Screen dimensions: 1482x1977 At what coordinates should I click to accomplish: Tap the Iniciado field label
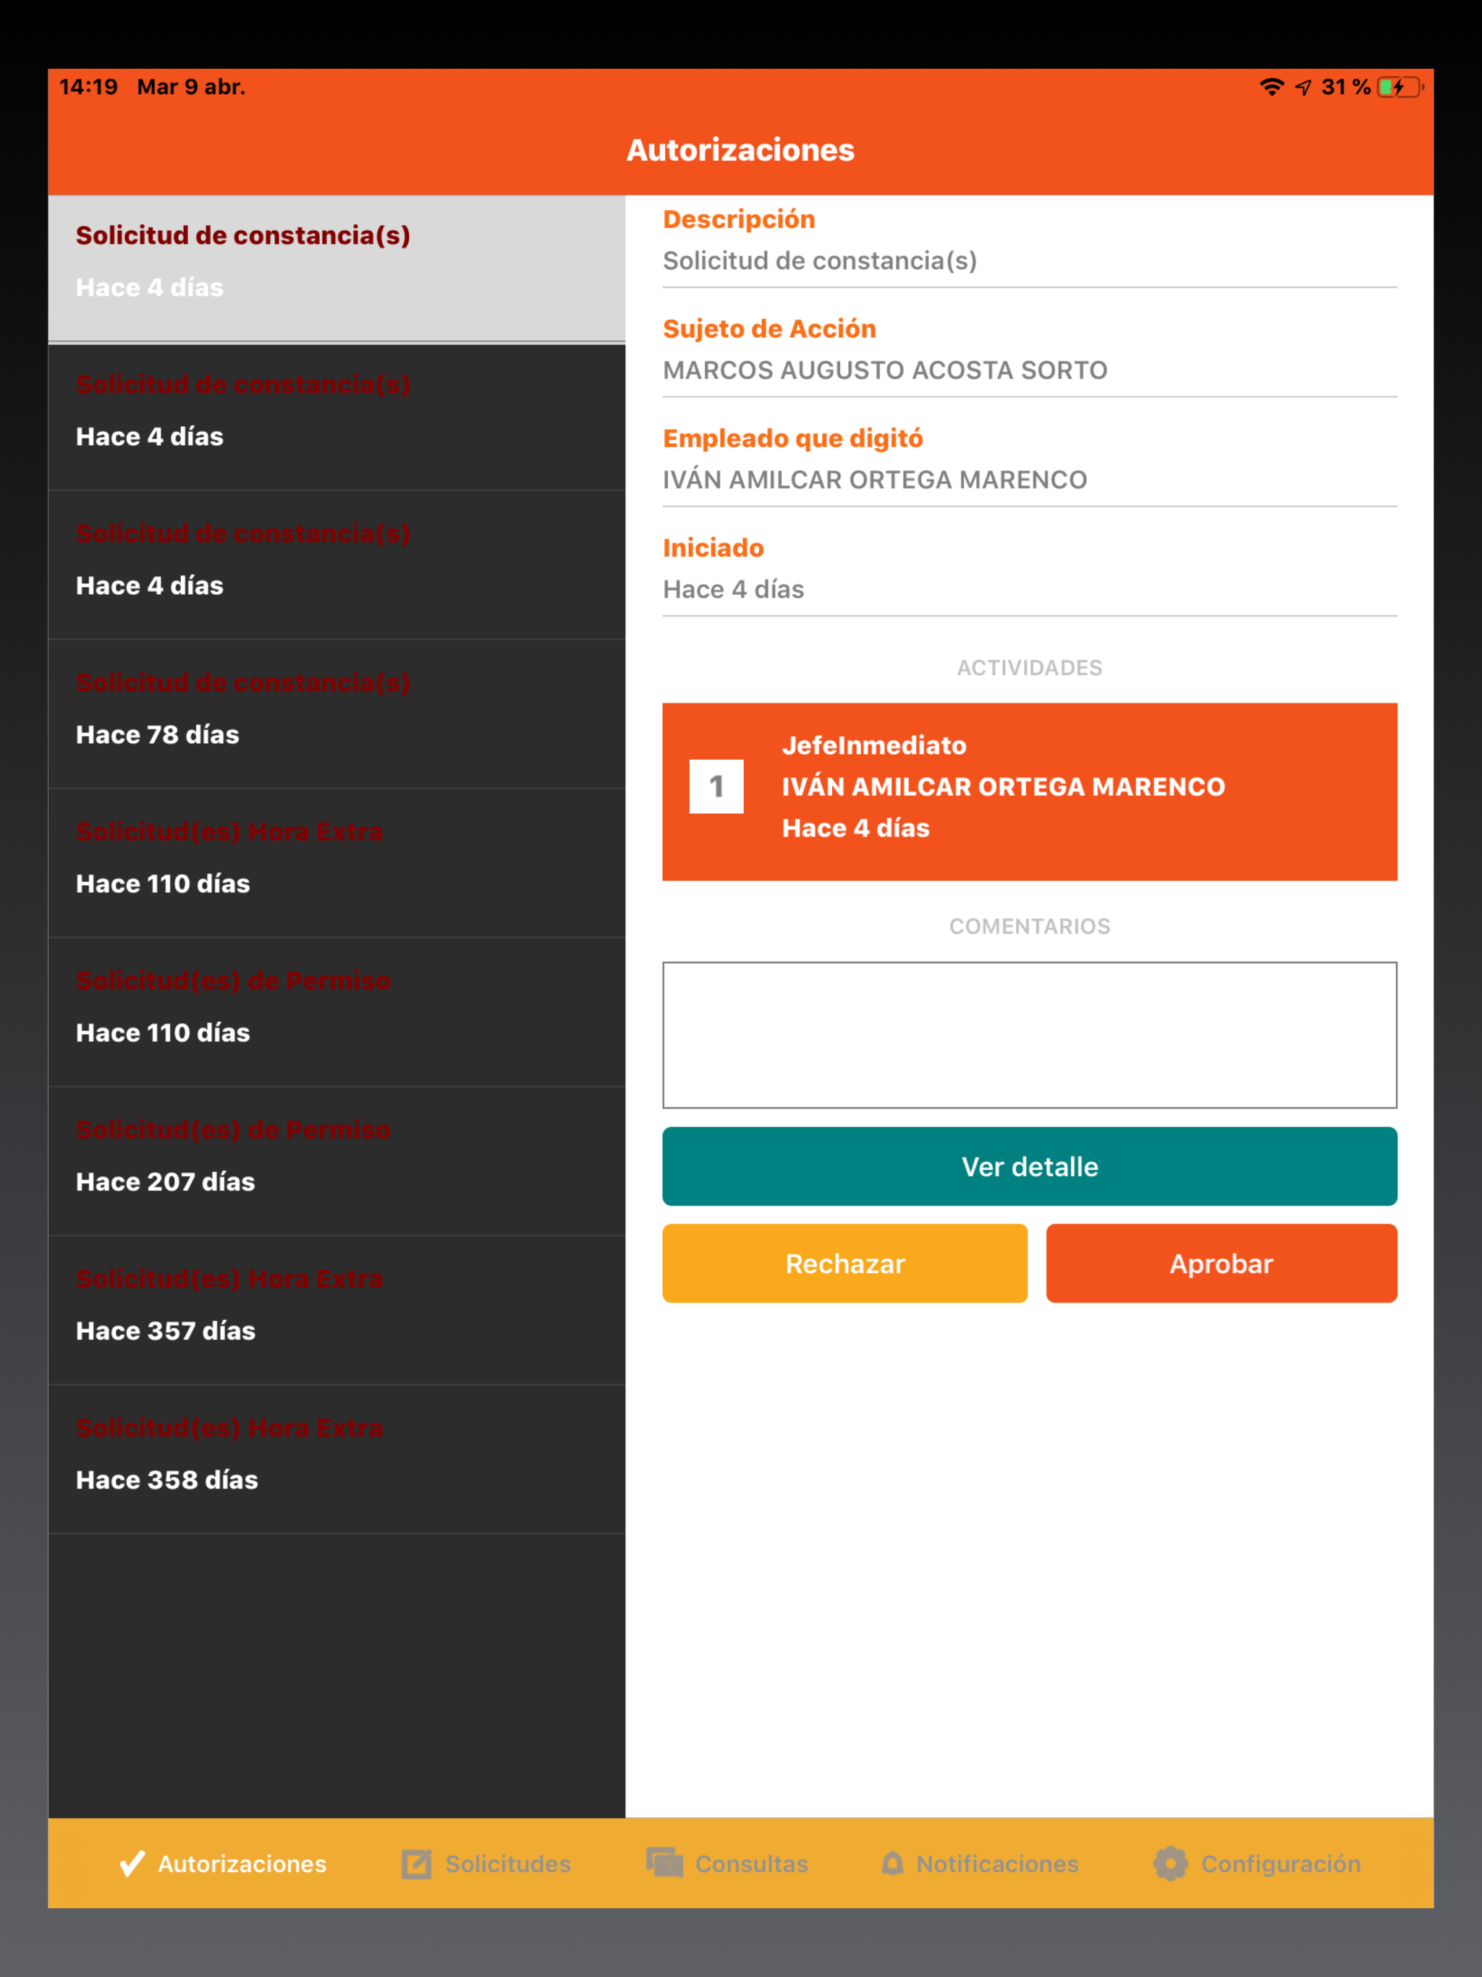pos(714,548)
